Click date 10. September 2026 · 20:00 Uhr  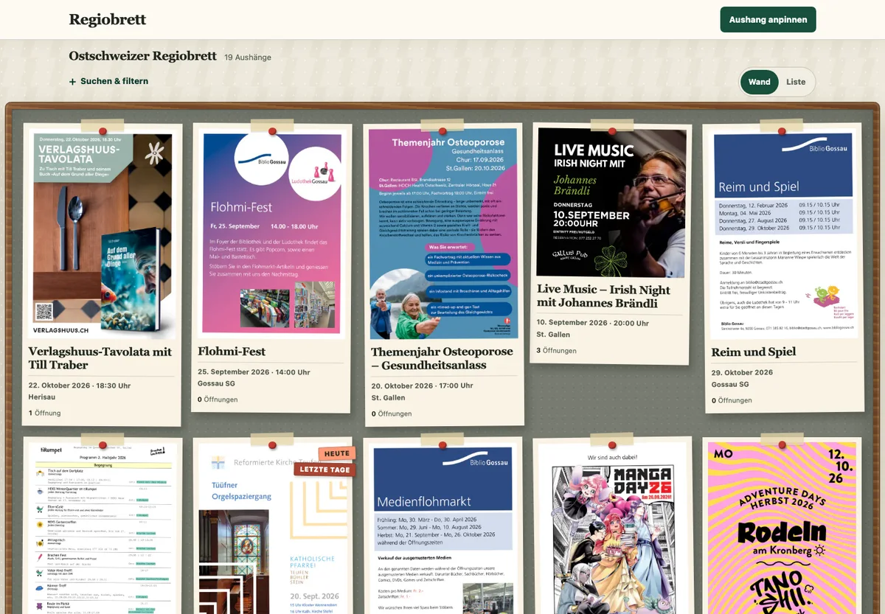click(x=593, y=323)
